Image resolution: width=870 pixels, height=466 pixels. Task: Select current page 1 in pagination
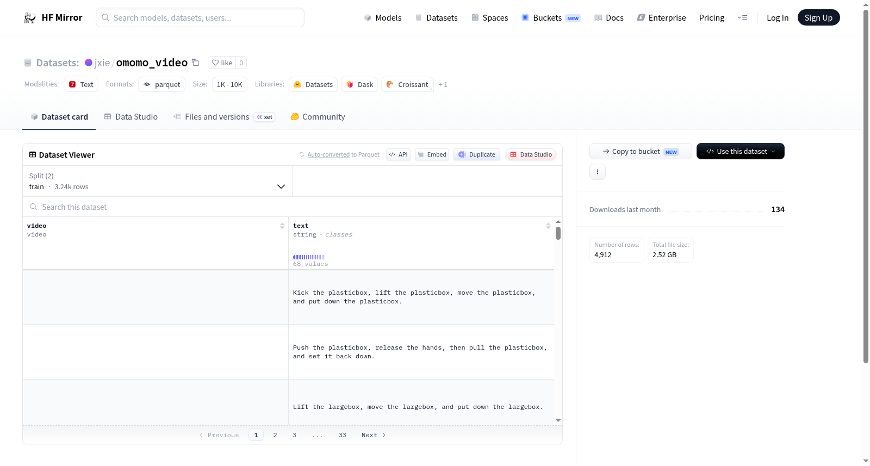[256, 435]
